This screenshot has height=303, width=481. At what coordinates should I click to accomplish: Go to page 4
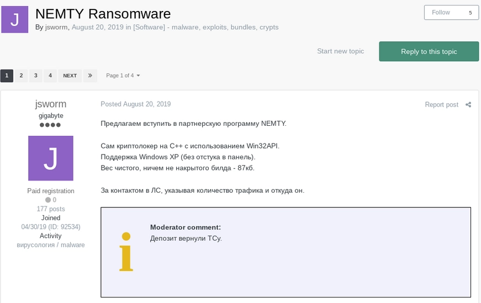[x=50, y=76]
